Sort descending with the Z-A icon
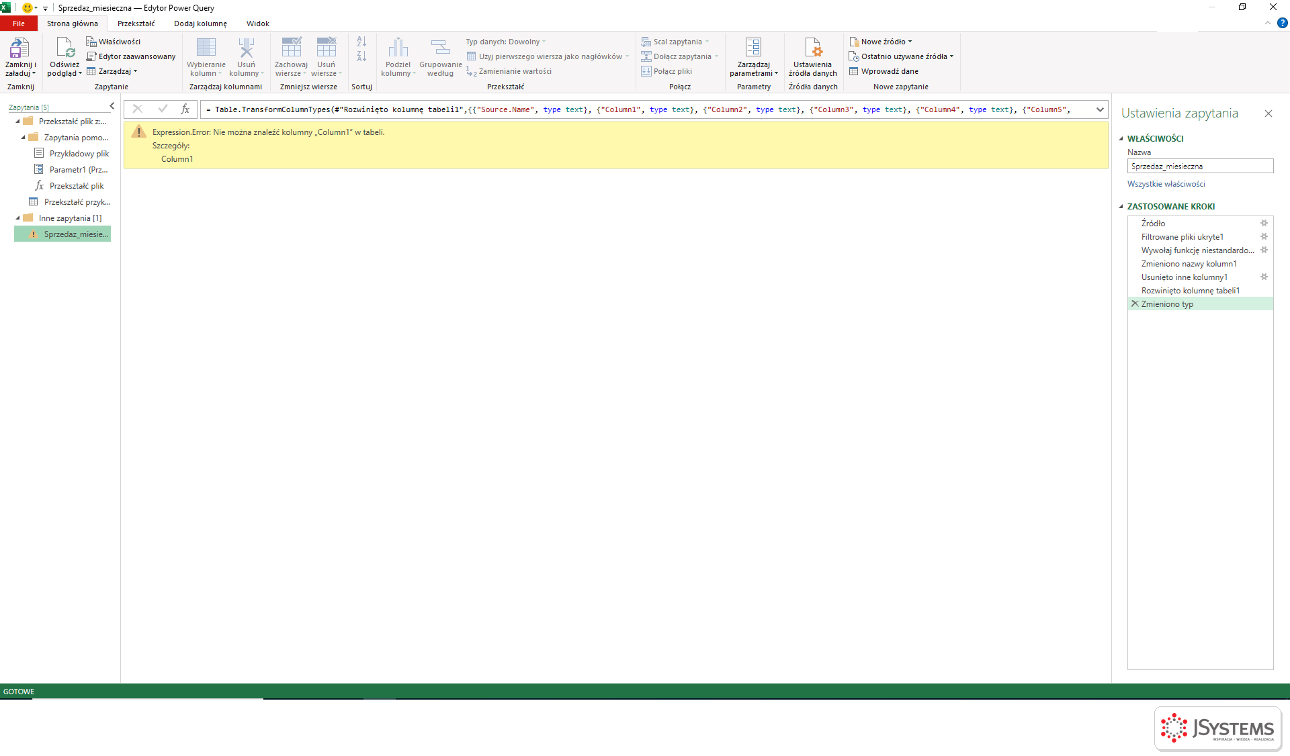Viewport: 1290px width, 756px height. click(x=361, y=56)
